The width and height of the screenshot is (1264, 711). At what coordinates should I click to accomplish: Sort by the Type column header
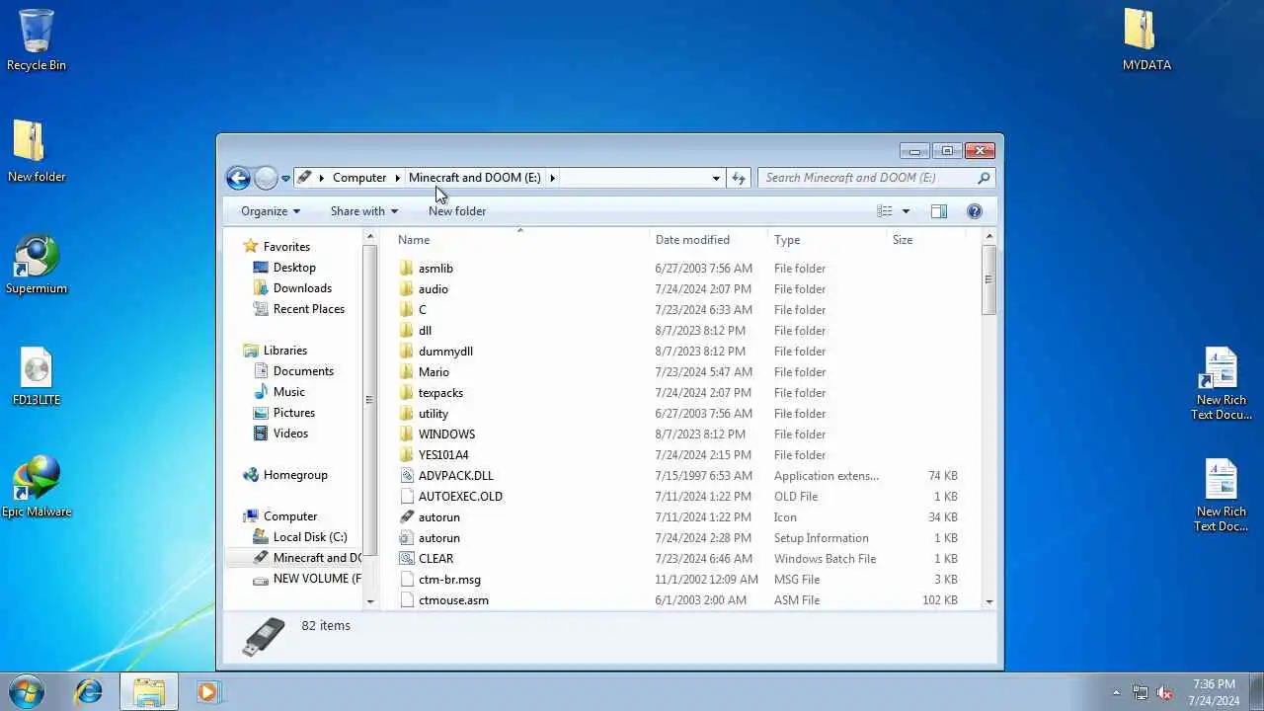828,240
